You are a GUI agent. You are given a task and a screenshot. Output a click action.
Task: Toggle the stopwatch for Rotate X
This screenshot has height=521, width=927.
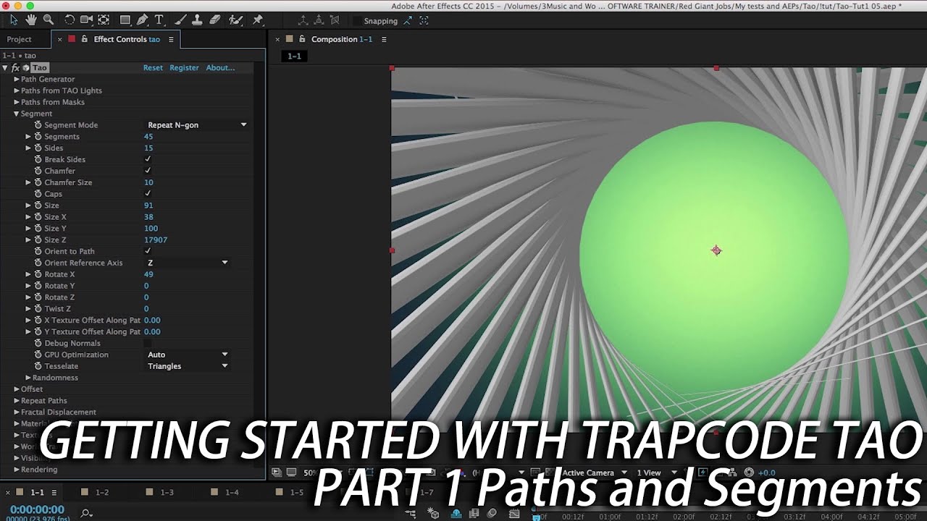38,274
